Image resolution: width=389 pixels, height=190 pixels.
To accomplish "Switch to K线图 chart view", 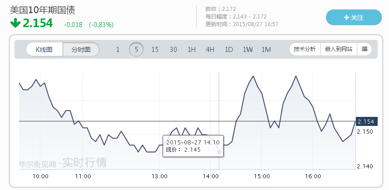I will click(x=44, y=50).
